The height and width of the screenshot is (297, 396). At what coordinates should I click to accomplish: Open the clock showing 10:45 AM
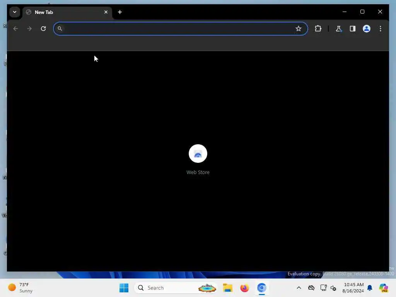click(353, 288)
